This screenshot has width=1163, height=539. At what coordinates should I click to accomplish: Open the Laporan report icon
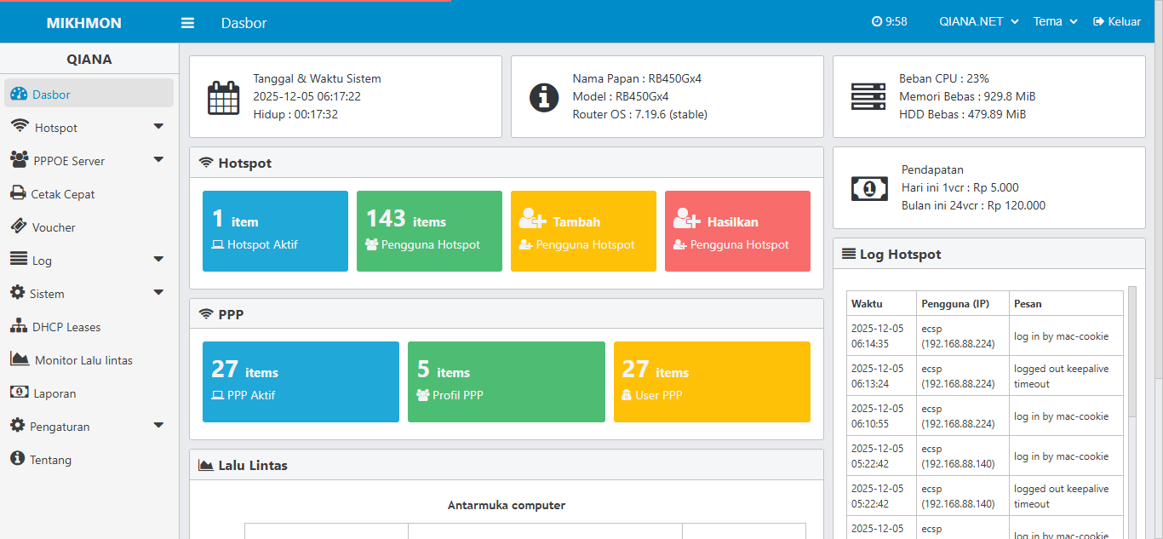(x=17, y=393)
